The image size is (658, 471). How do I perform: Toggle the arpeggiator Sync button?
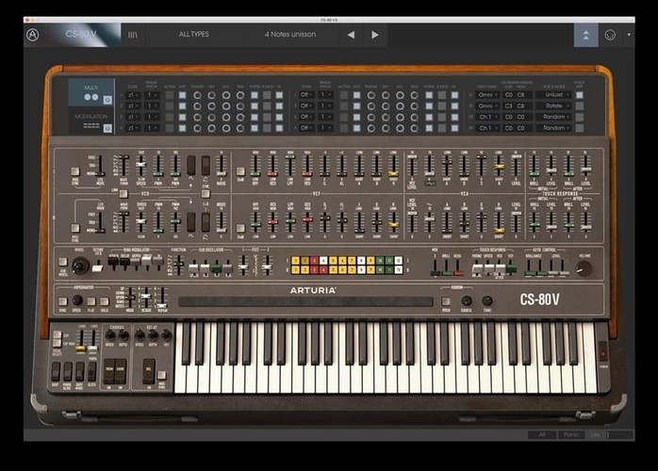point(63,300)
